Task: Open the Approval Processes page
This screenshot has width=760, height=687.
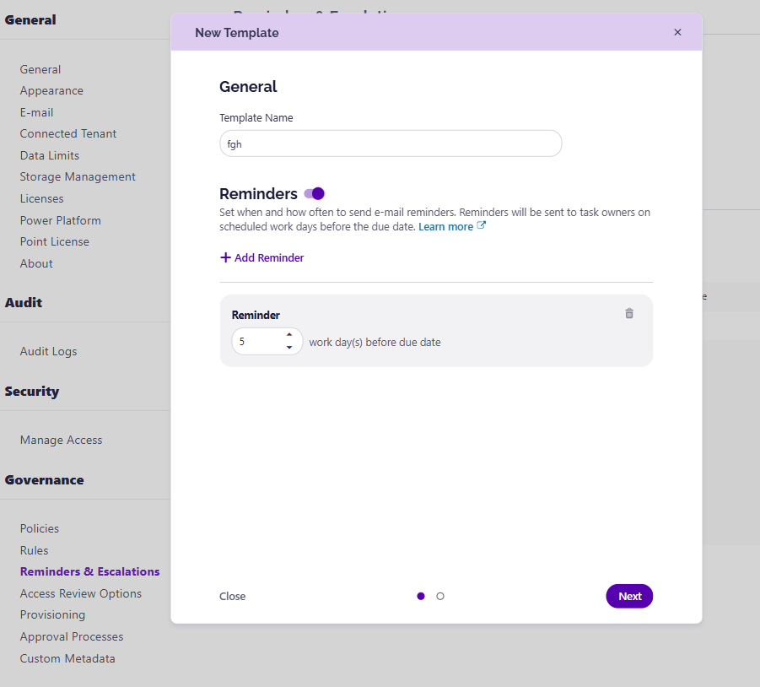Action: pyautogui.click(x=72, y=636)
